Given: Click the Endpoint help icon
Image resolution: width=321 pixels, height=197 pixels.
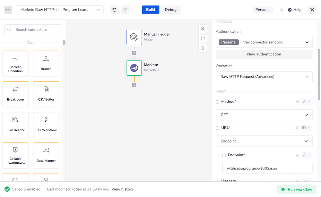Looking at the screenshot, I should pos(298,155).
